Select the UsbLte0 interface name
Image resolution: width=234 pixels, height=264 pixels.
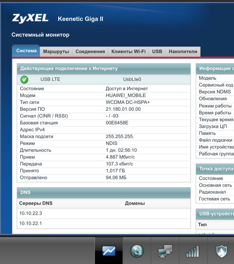(132, 79)
